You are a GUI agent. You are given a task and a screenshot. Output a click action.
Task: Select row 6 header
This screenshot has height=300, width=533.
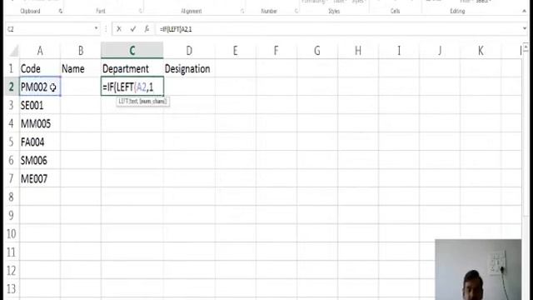pyautogui.click(x=11, y=160)
